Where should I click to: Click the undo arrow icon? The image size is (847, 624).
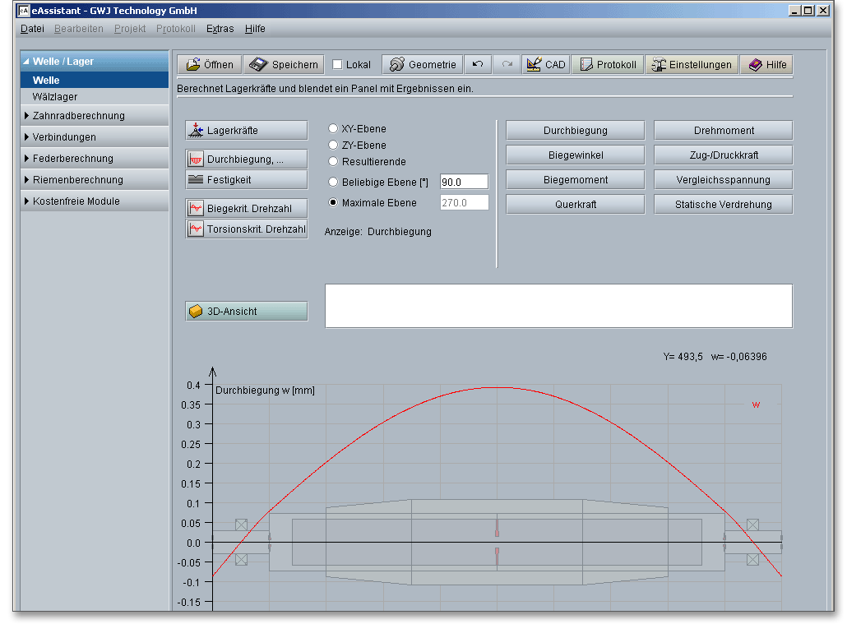click(477, 65)
